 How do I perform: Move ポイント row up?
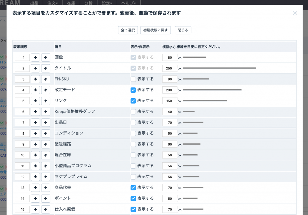(46, 198)
